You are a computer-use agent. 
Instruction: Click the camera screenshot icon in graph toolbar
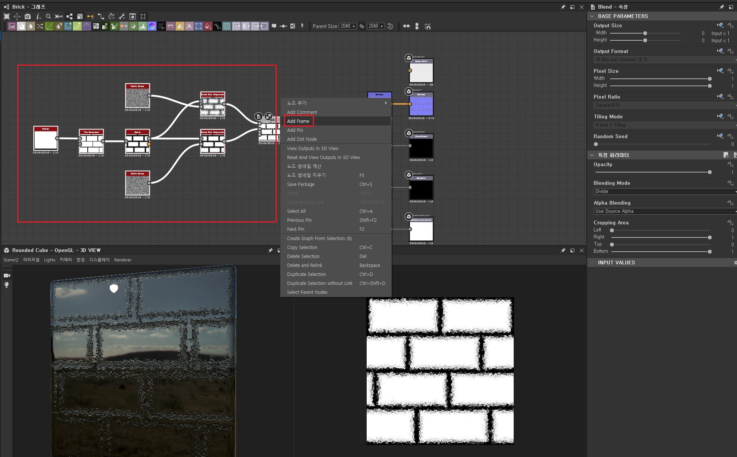(x=28, y=16)
